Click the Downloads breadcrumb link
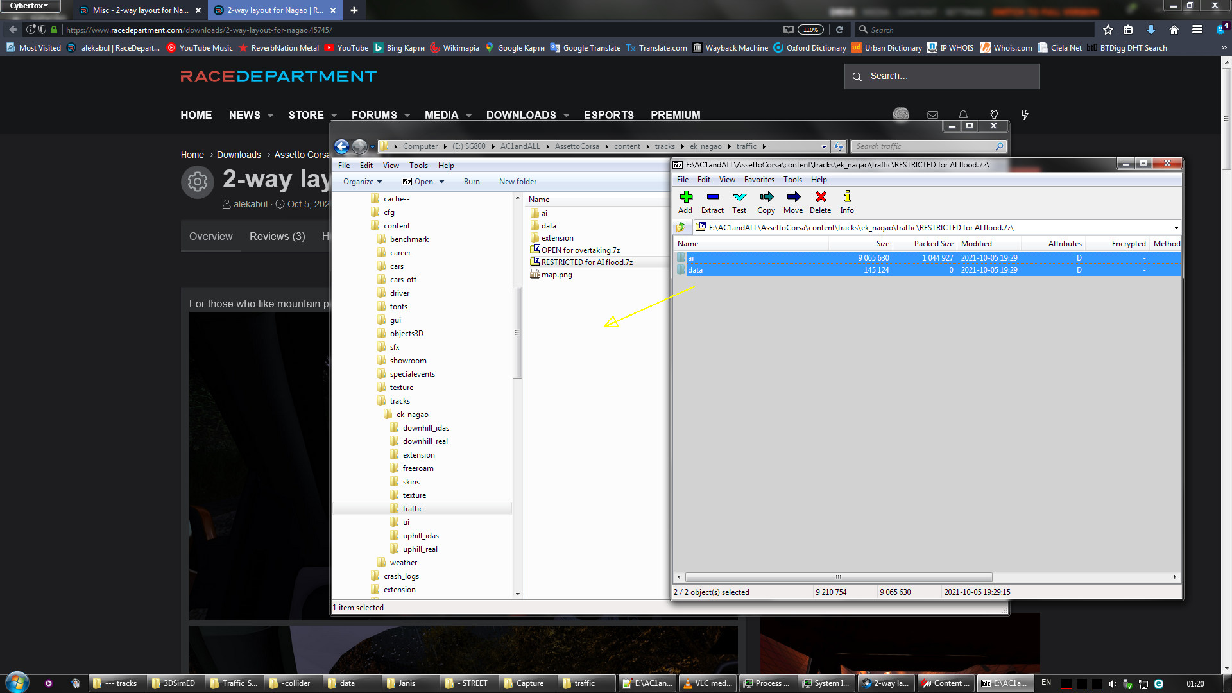This screenshot has height=693, width=1232. (239, 155)
